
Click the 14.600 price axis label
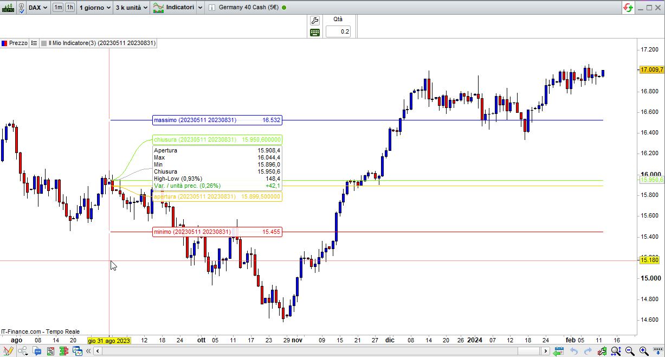tap(649, 320)
